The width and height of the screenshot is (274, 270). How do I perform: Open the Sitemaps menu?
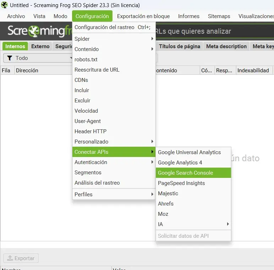point(219,16)
